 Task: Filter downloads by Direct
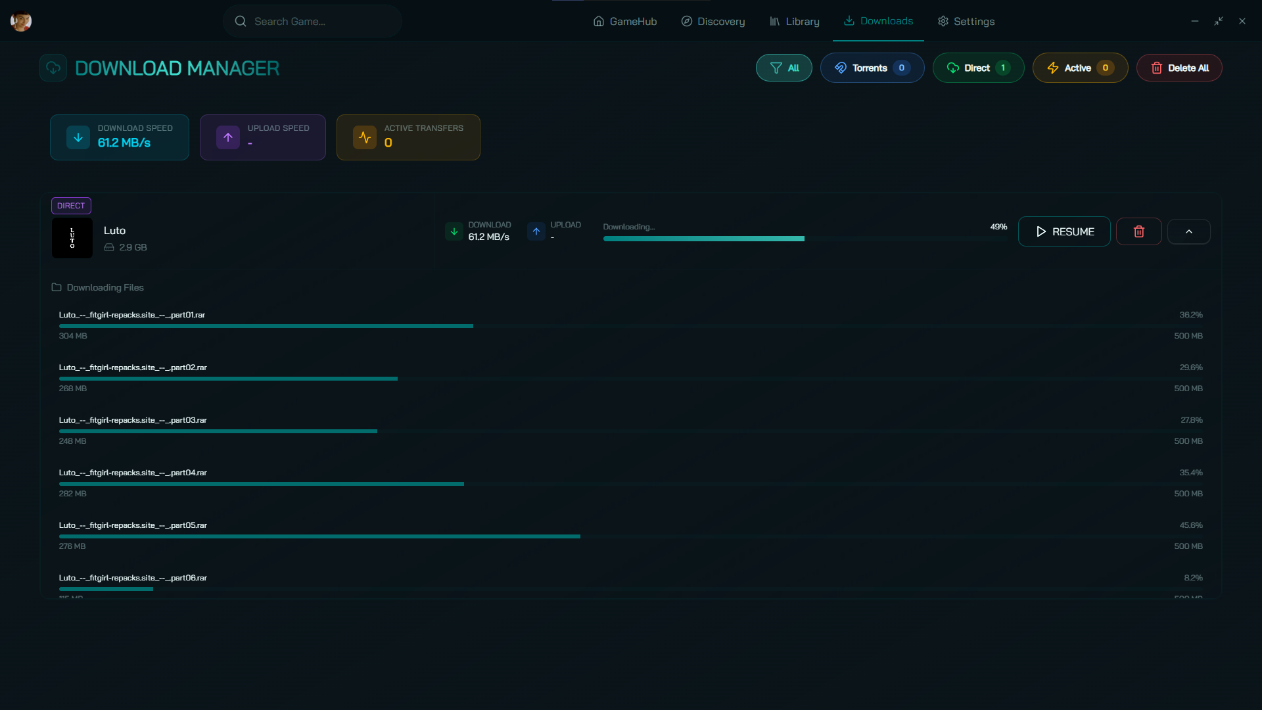pyautogui.click(x=978, y=68)
